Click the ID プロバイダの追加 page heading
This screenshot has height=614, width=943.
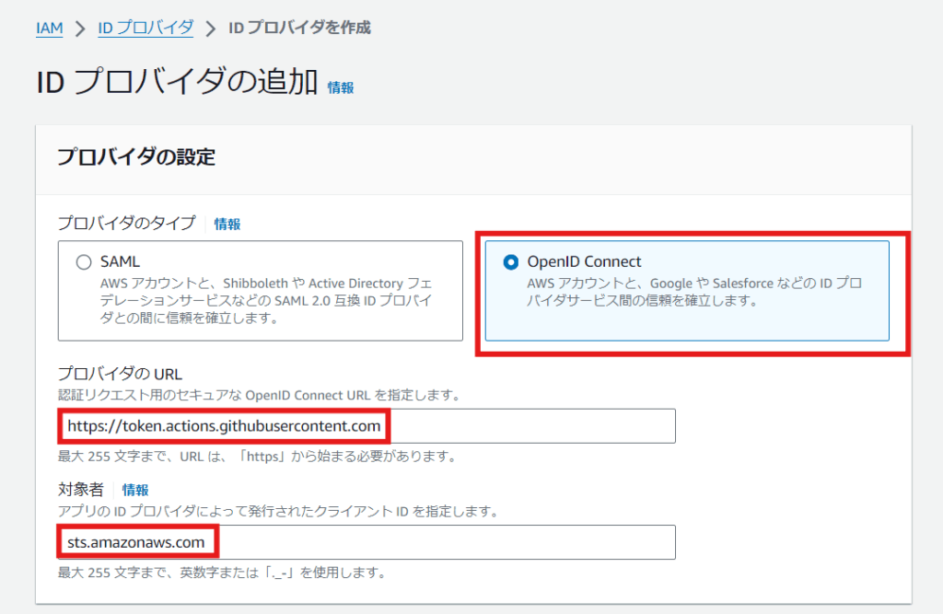click(177, 83)
